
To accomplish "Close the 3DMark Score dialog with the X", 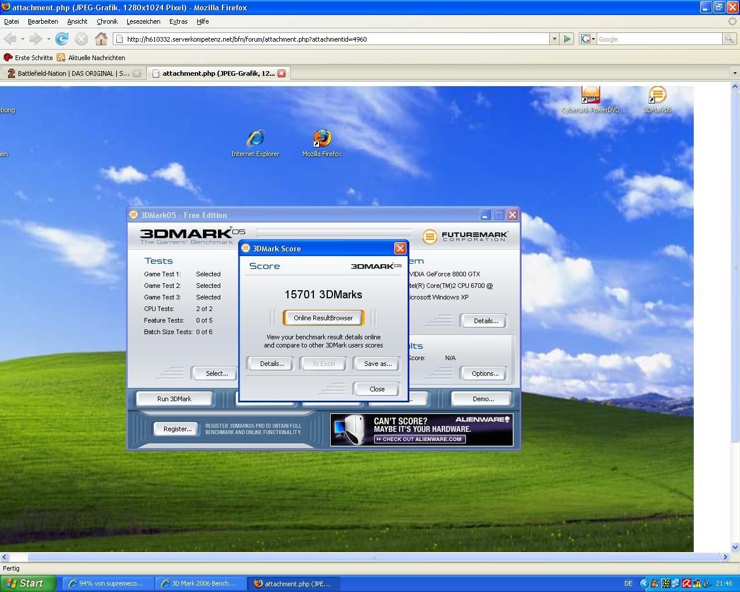I will pos(399,248).
